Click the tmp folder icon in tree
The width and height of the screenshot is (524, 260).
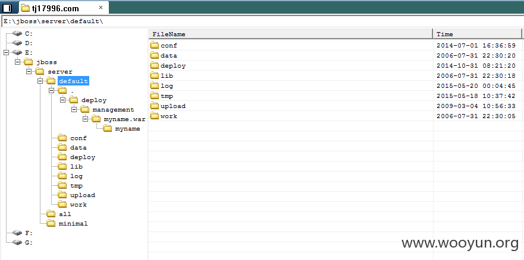pyautogui.click(x=62, y=185)
